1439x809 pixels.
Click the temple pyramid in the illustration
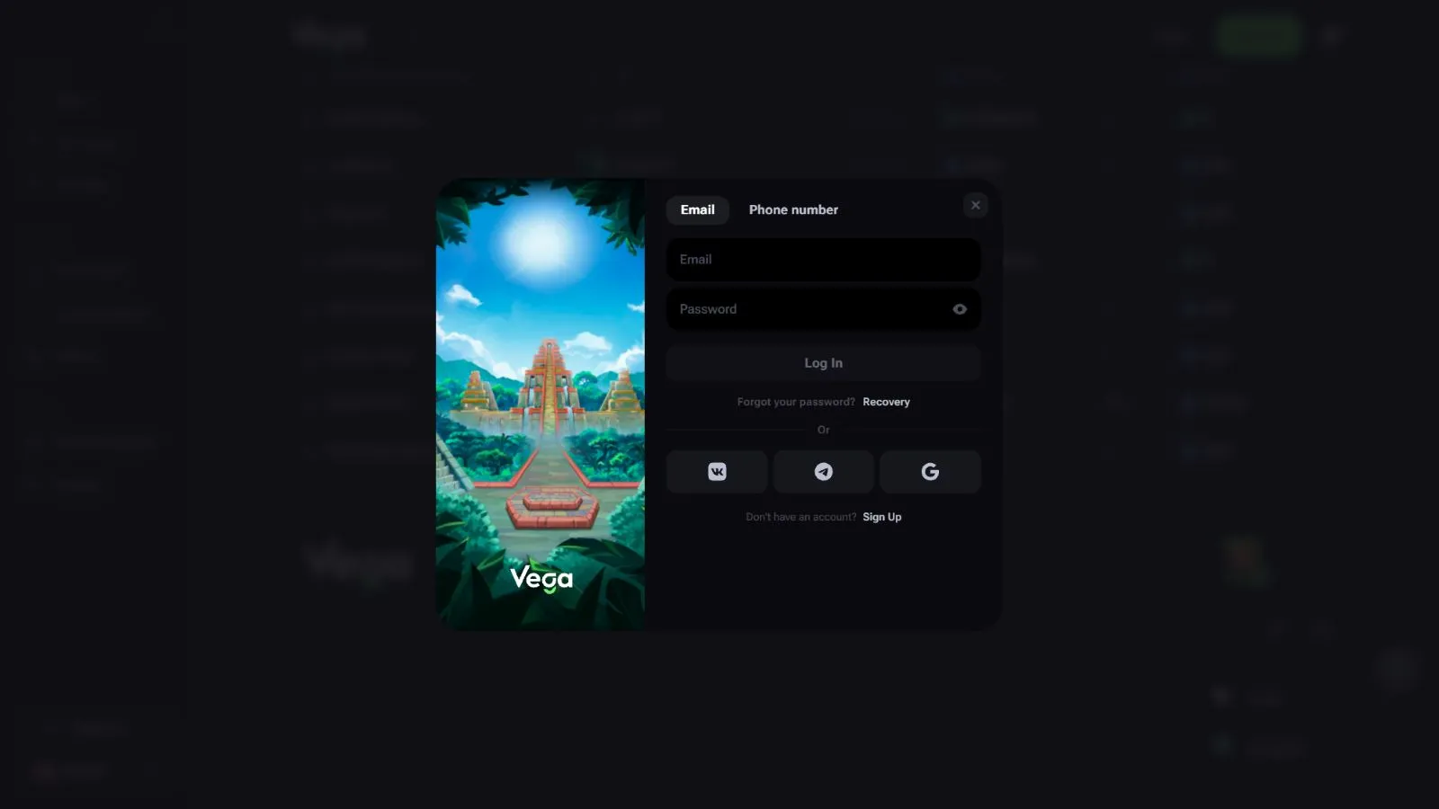pos(548,378)
